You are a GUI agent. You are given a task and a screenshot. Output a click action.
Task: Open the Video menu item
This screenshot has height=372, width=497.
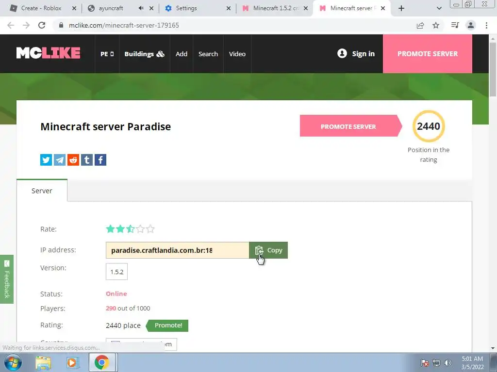237,54
